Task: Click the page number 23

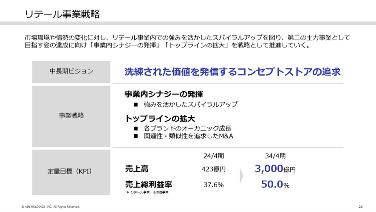Action: point(360,207)
